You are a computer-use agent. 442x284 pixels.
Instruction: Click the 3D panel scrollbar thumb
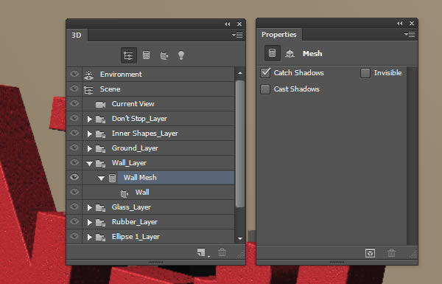point(240,144)
